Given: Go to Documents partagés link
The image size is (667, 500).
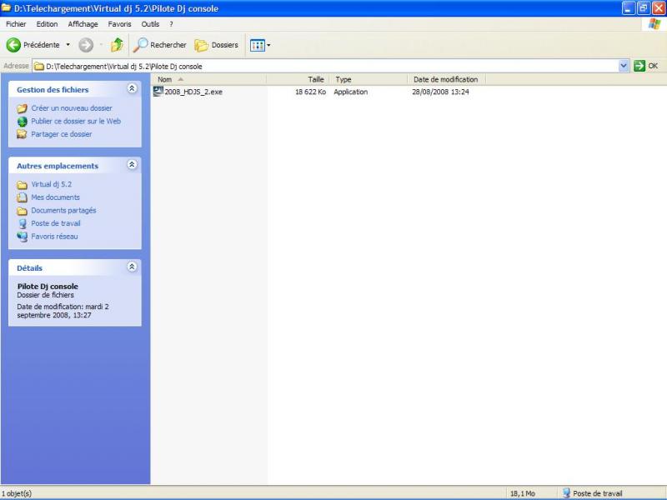Looking at the screenshot, I should point(63,211).
